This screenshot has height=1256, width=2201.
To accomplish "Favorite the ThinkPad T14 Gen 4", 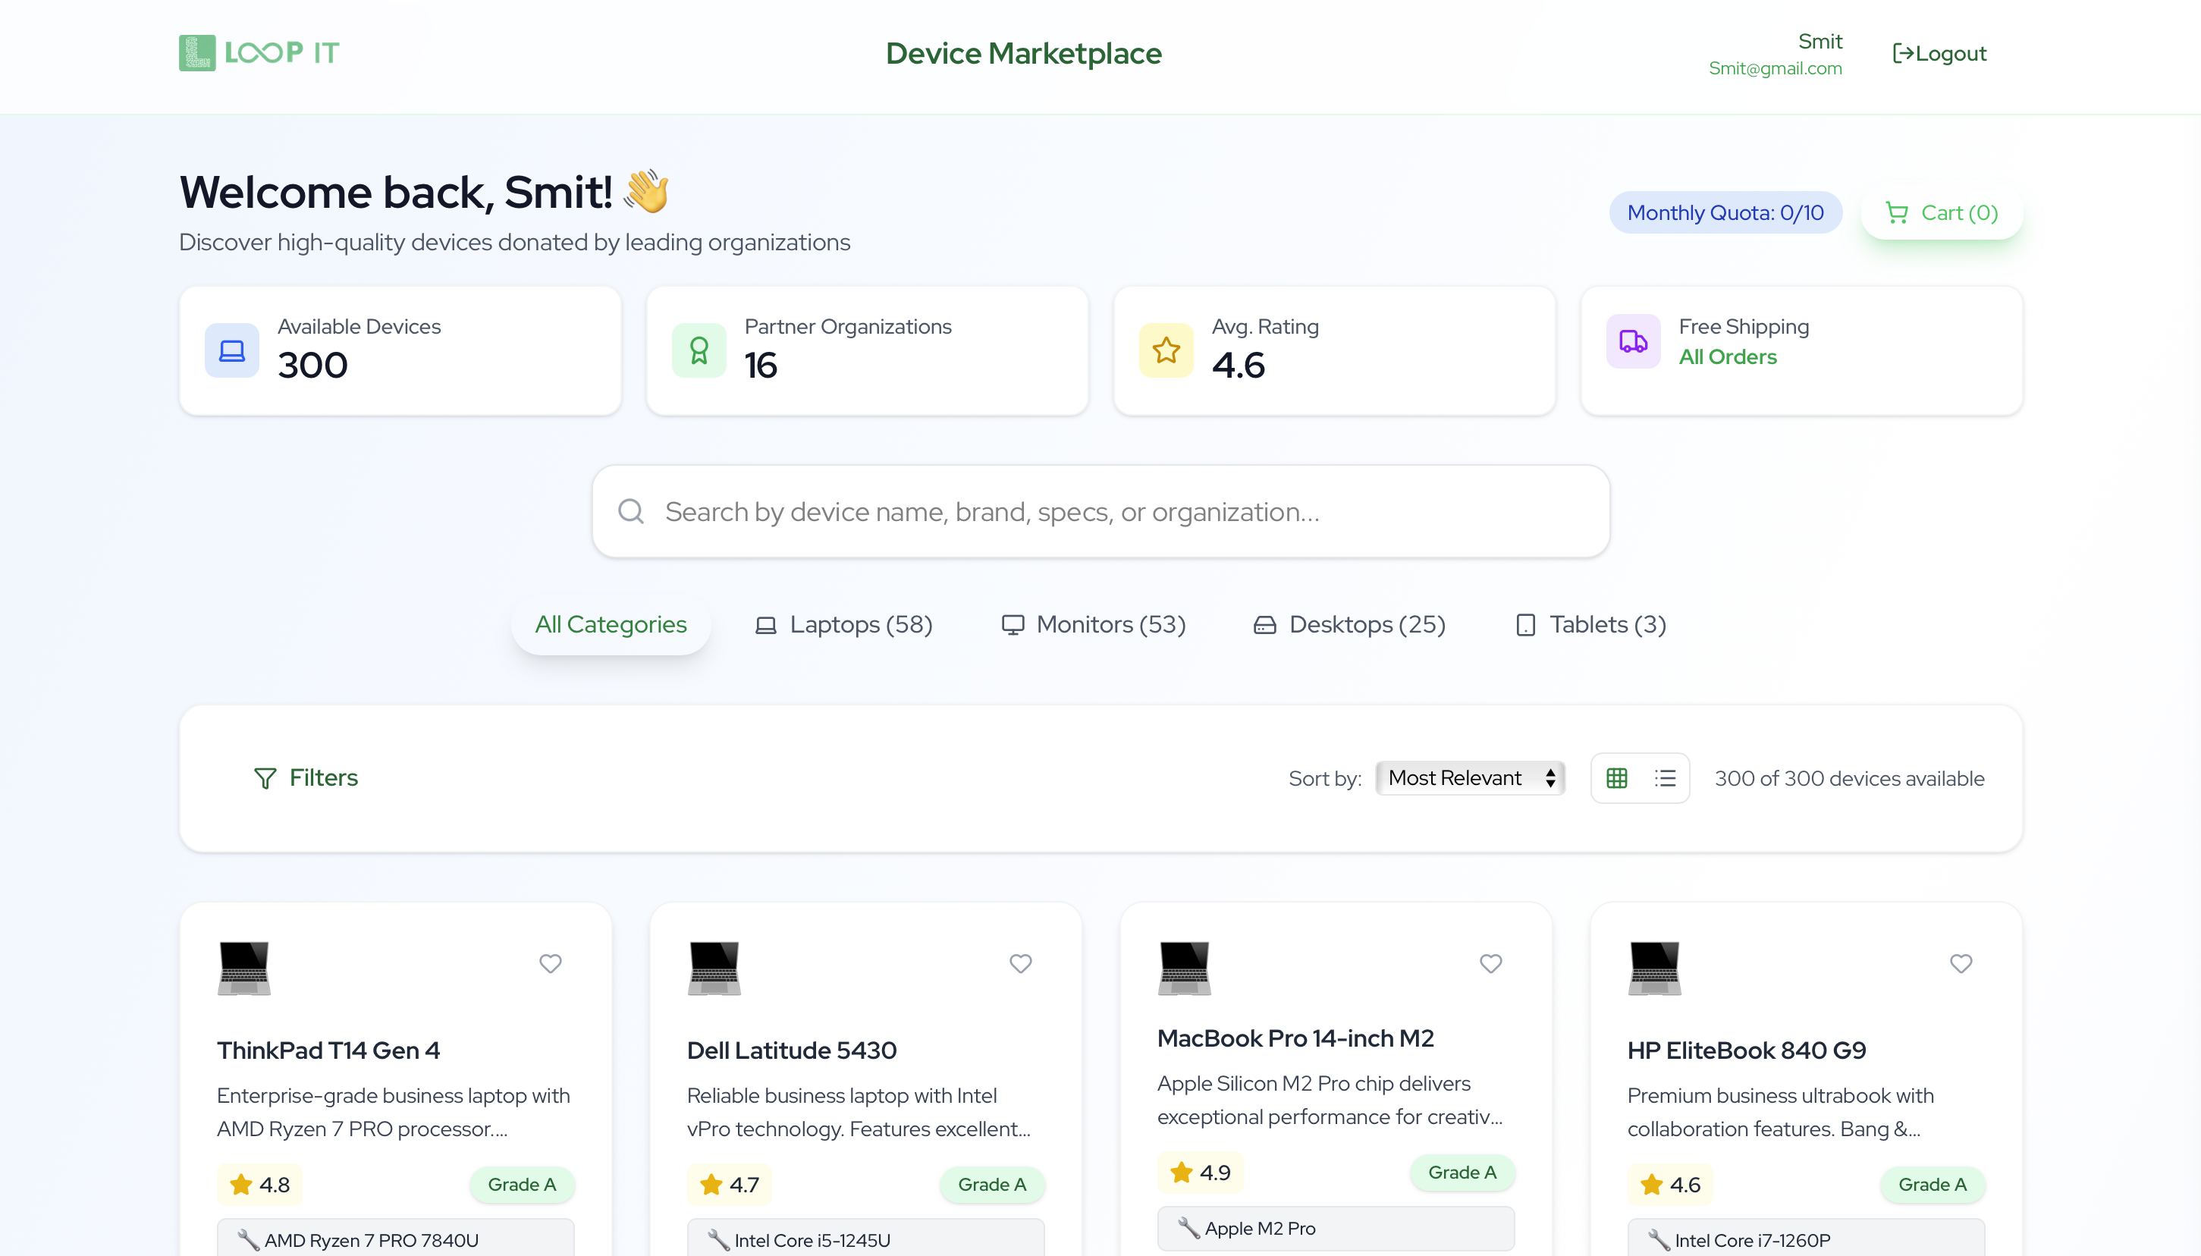I will [551, 962].
